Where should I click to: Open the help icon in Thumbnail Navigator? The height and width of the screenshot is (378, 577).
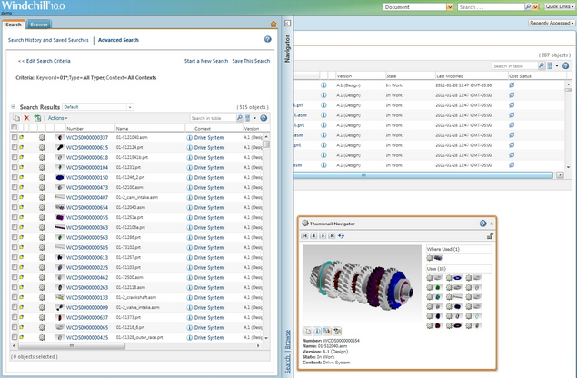[x=483, y=224]
